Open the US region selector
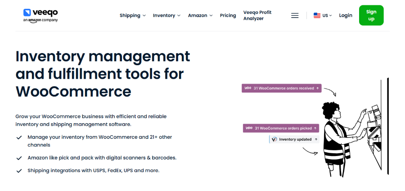This screenshot has height=191, width=405. (323, 15)
